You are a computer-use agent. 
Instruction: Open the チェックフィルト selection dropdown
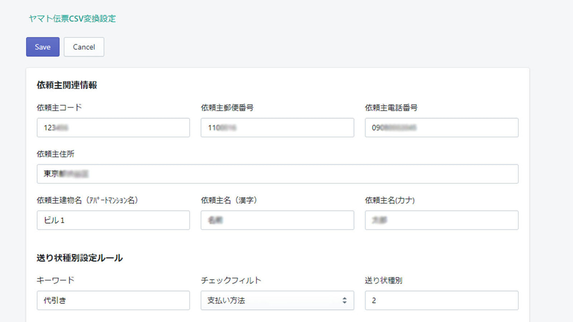277,300
